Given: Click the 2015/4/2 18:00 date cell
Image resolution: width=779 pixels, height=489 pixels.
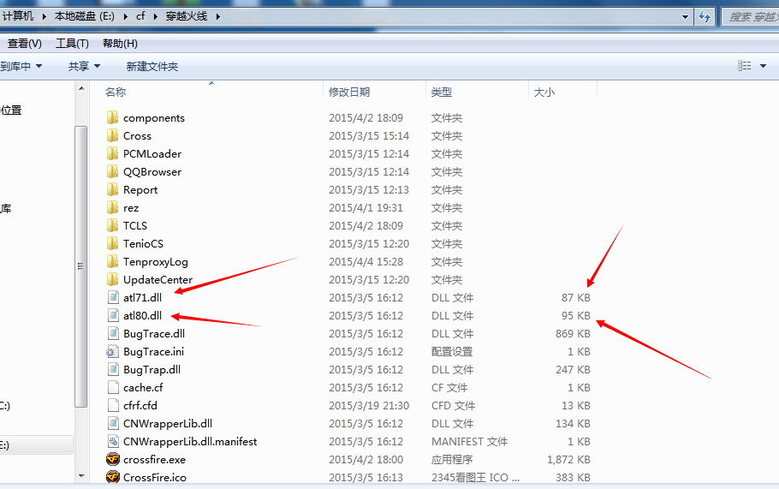Looking at the screenshot, I should tap(366, 460).
